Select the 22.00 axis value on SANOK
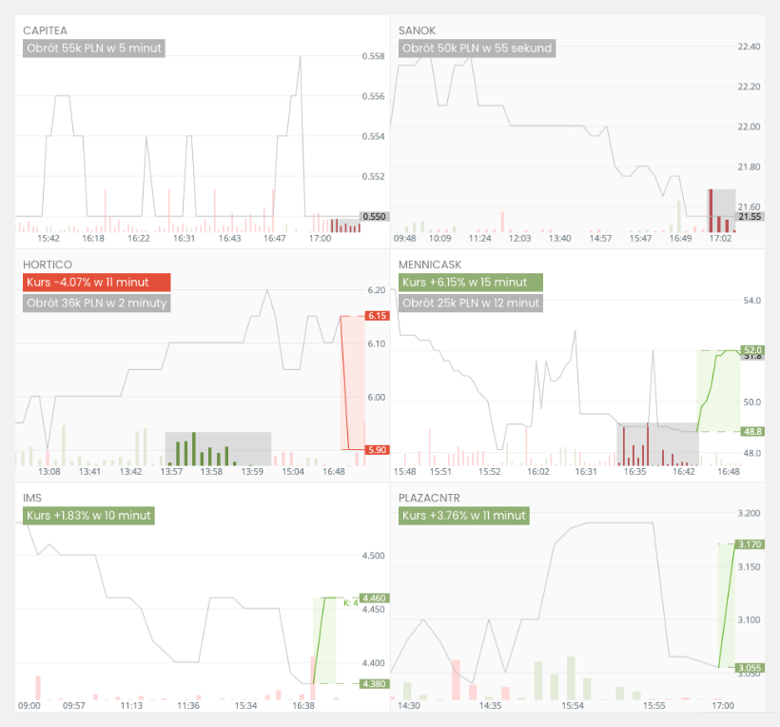Viewport: 780px width, 727px height. 749,127
